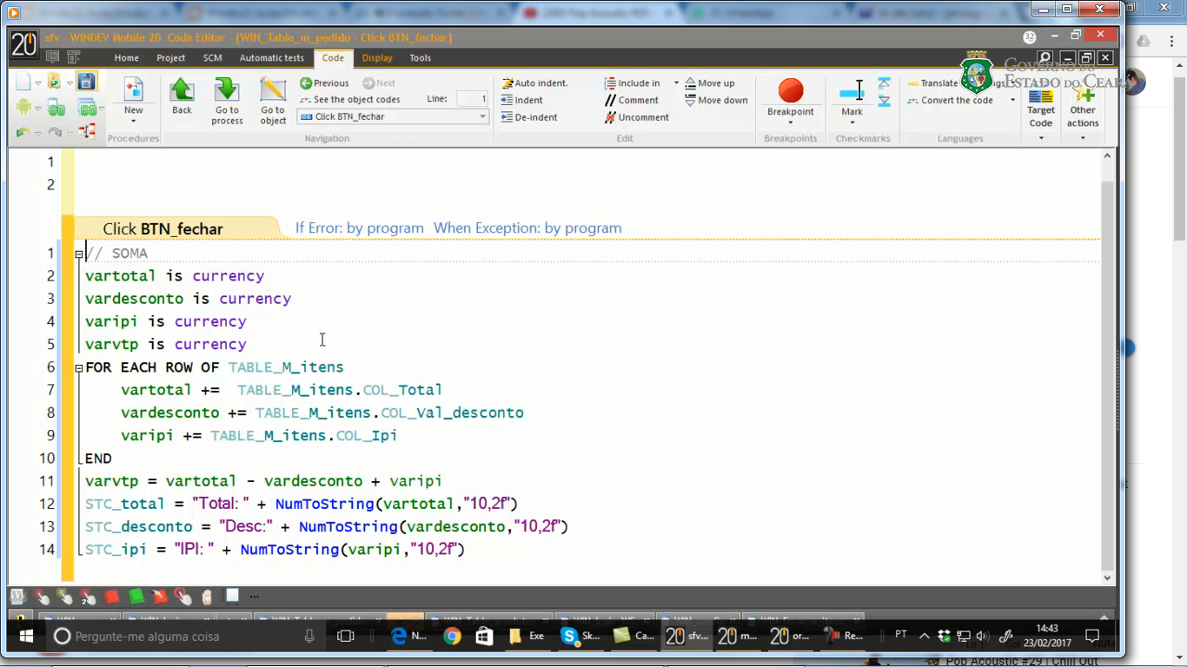
Task: Click into the Line number field
Action: 472,99
